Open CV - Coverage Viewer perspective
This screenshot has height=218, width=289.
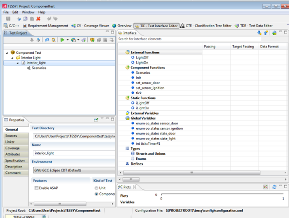[x=90, y=26]
